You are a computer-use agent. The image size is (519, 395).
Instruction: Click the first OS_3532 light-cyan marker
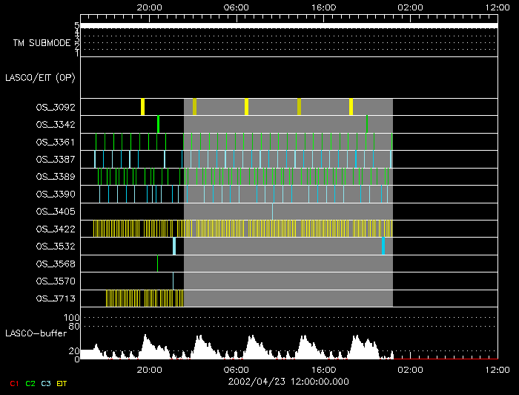[174, 247]
